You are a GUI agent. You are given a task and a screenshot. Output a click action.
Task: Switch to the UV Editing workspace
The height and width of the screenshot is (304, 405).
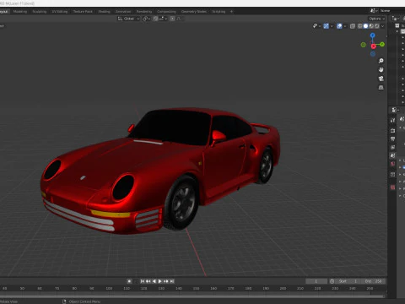[60, 12]
